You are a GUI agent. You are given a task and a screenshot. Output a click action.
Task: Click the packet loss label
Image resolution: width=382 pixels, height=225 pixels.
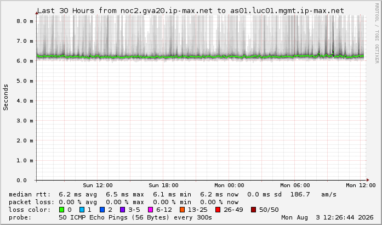(32, 202)
